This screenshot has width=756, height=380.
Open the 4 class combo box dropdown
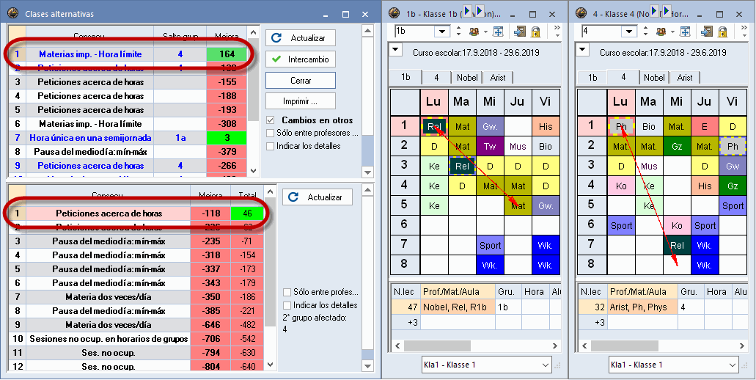click(629, 32)
